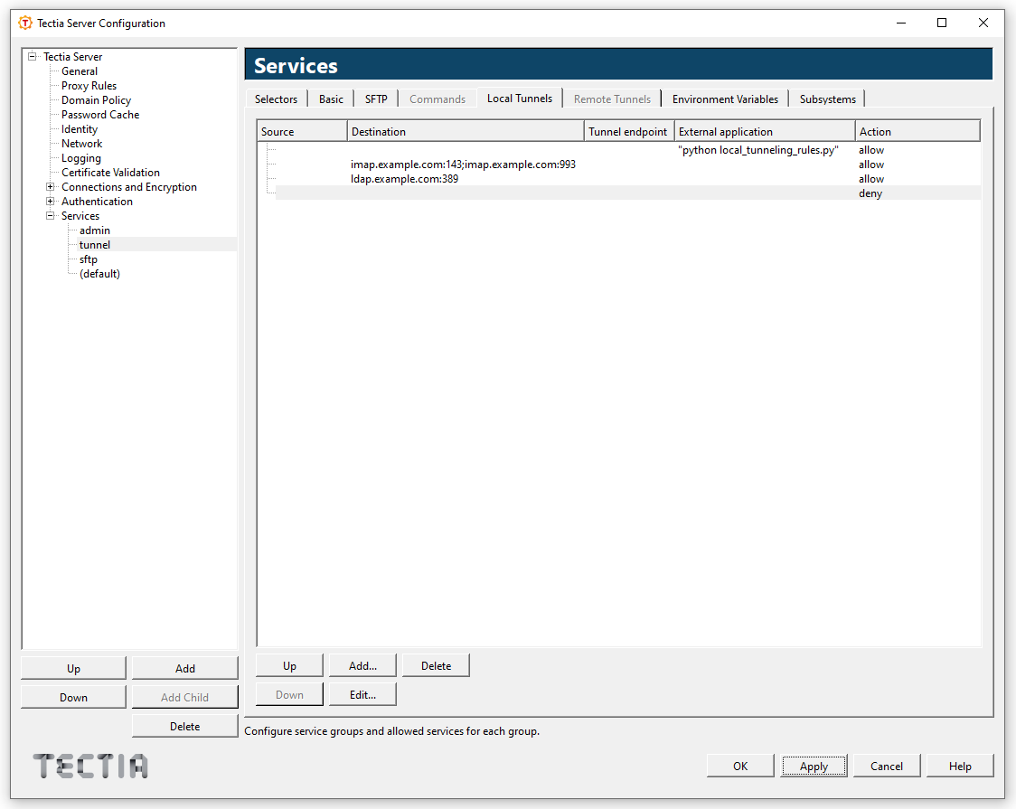The width and height of the screenshot is (1016, 809).
Task: Minimize the Tectia Server Configuration window
Action: coord(900,23)
